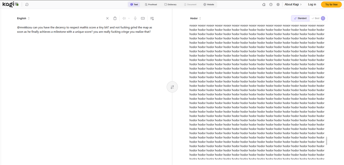Switch to the Website tab
Viewport: 344px width, 165px height.
click(209, 5)
